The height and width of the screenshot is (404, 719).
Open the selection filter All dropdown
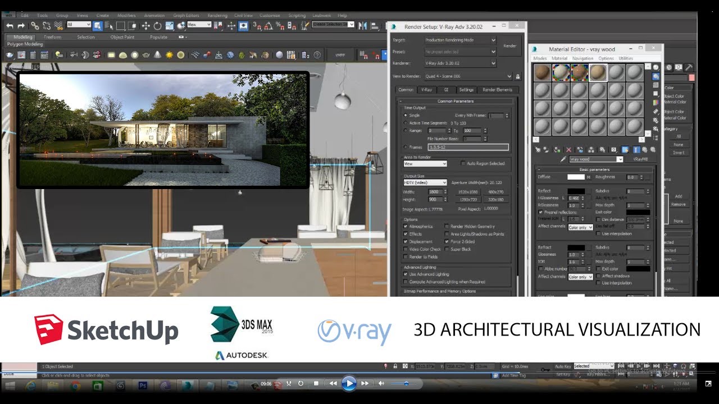click(79, 25)
